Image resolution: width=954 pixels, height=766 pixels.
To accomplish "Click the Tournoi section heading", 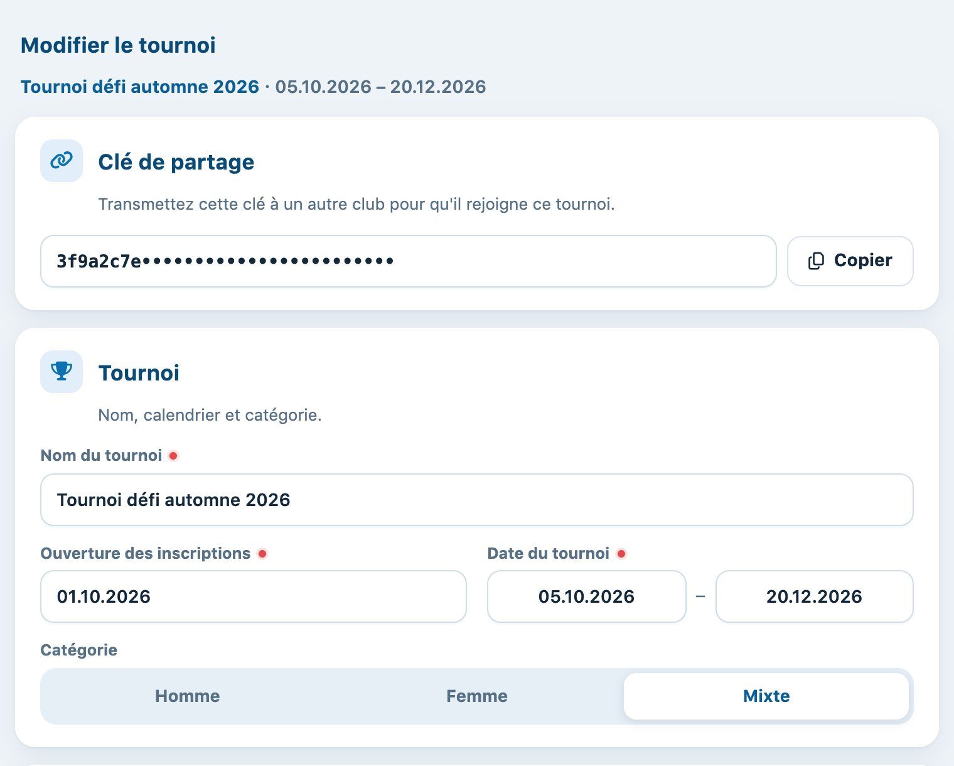I will 139,373.
